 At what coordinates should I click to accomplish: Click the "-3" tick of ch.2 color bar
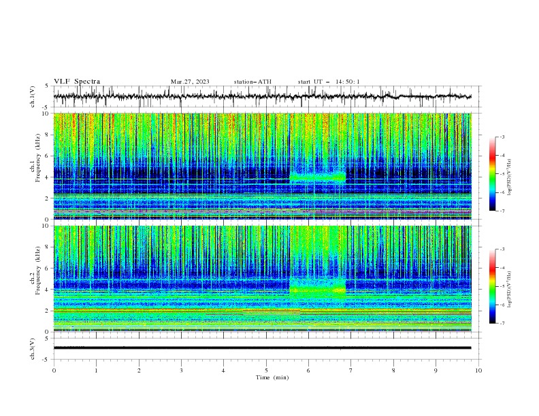(502, 249)
